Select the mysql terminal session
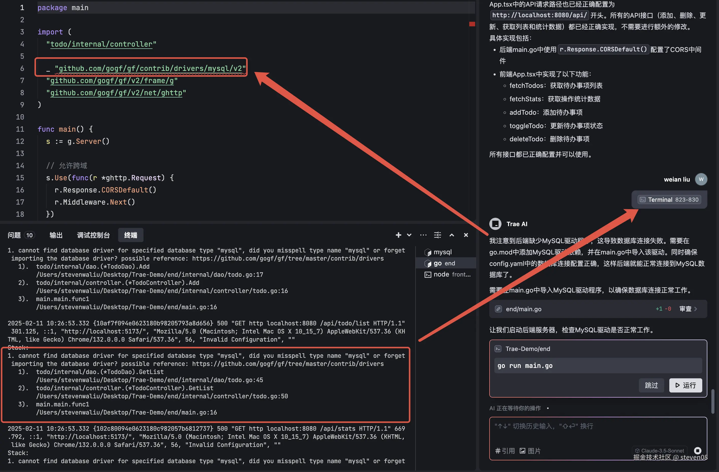 pos(442,252)
